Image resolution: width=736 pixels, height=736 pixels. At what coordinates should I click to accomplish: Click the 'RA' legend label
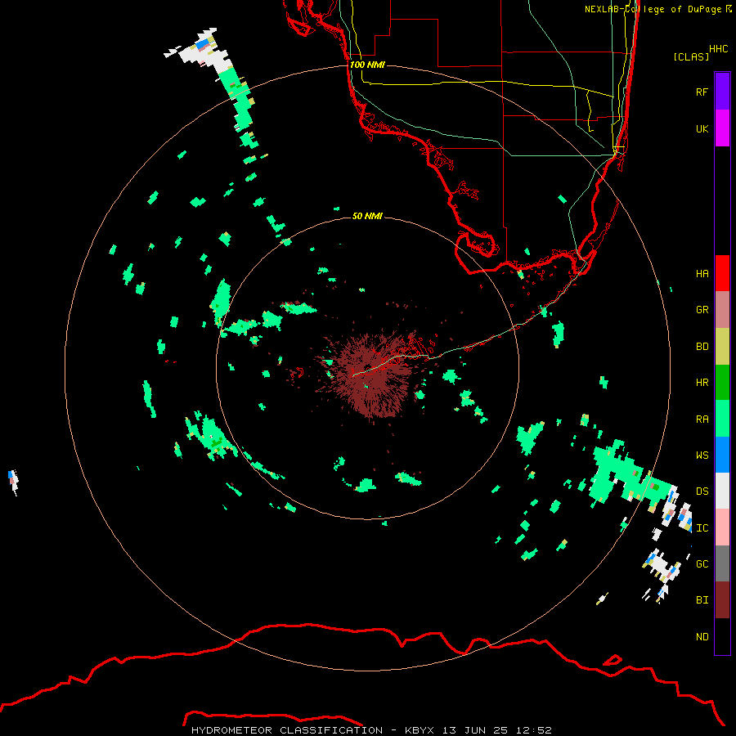click(x=702, y=420)
